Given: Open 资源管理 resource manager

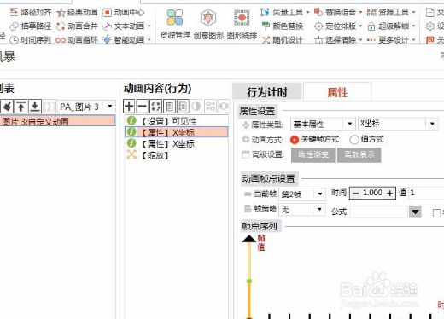Looking at the screenshot, I should (x=175, y=24).
